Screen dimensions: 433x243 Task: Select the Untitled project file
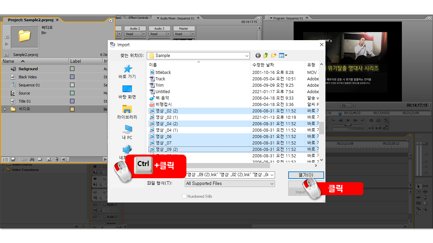(x=163, y=92)
